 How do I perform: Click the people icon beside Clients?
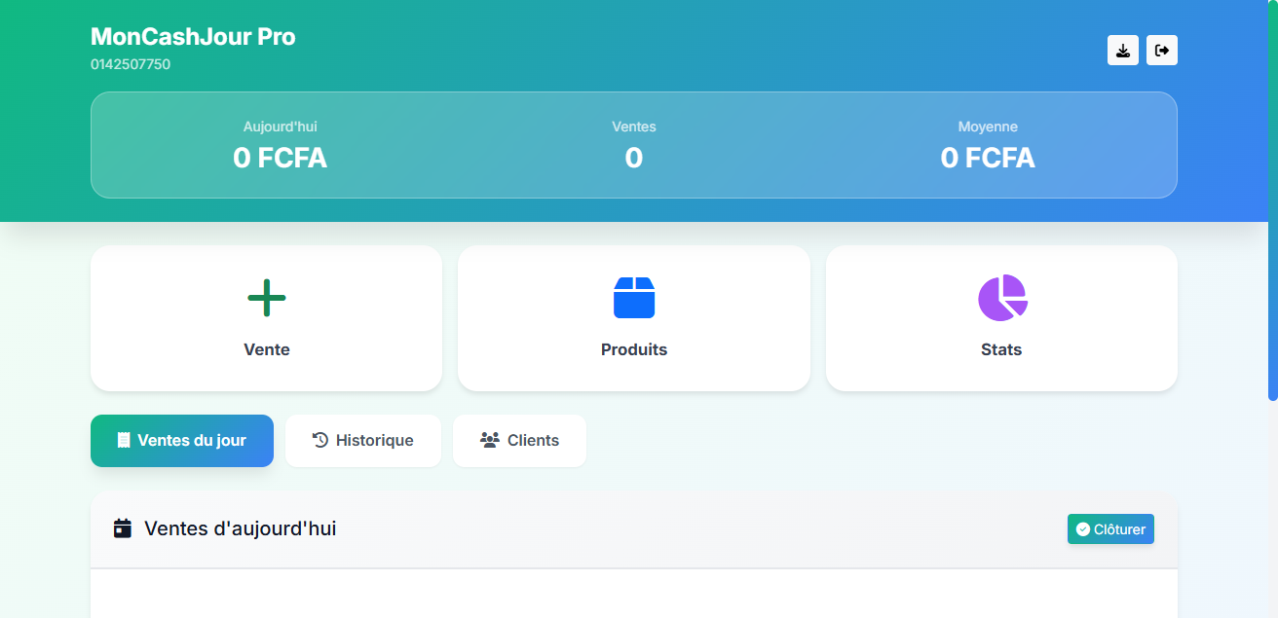tap(490, 440)
